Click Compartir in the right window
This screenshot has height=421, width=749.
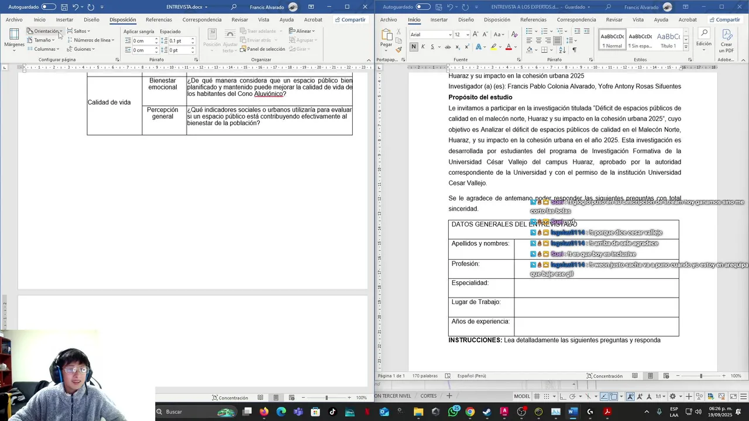(724, 19)
